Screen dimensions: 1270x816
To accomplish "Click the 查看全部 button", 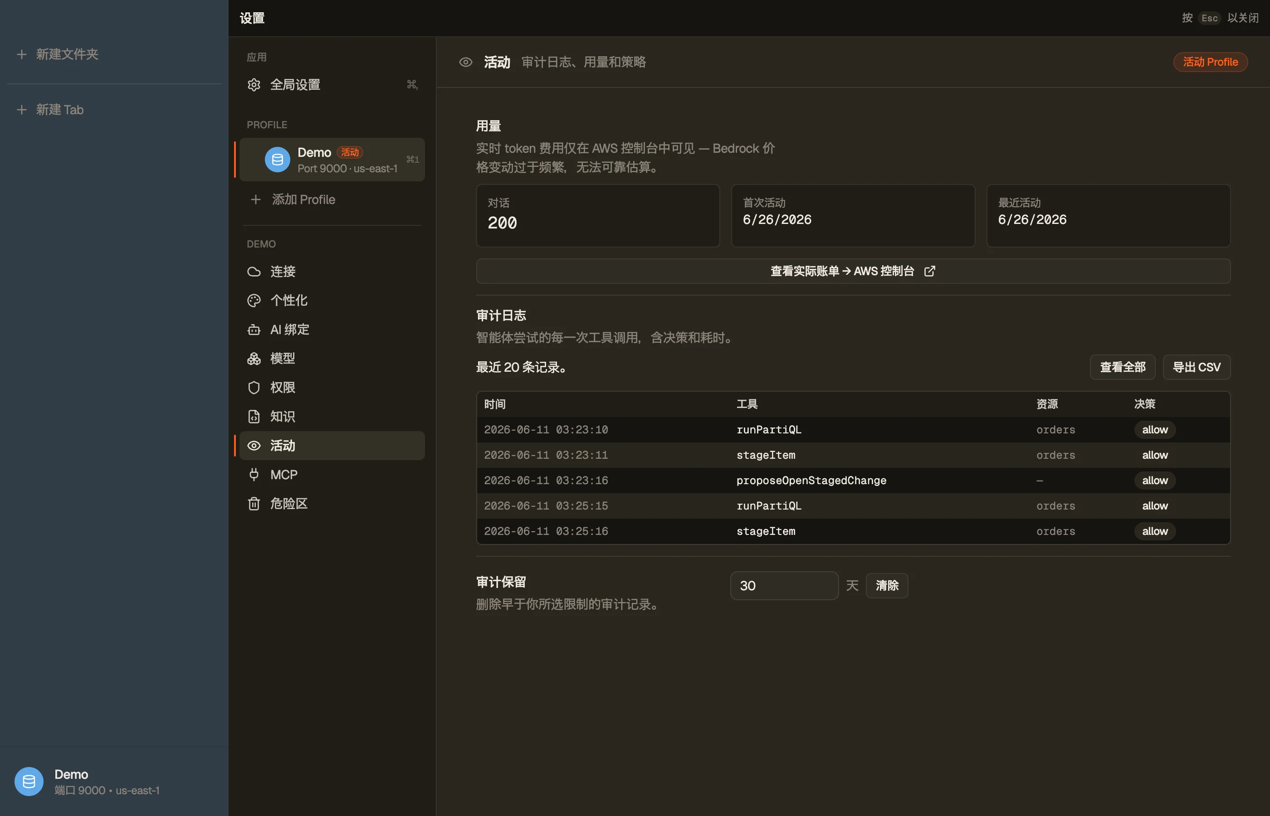I will (1122, 367).
